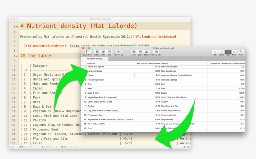Select the Right alignment button
Image resolution: width=256 pixels, height=159 pixels.
point(228,52)
